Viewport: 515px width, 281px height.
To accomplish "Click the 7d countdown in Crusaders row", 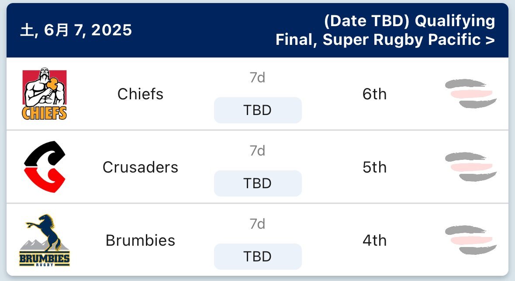I will 257,151.
